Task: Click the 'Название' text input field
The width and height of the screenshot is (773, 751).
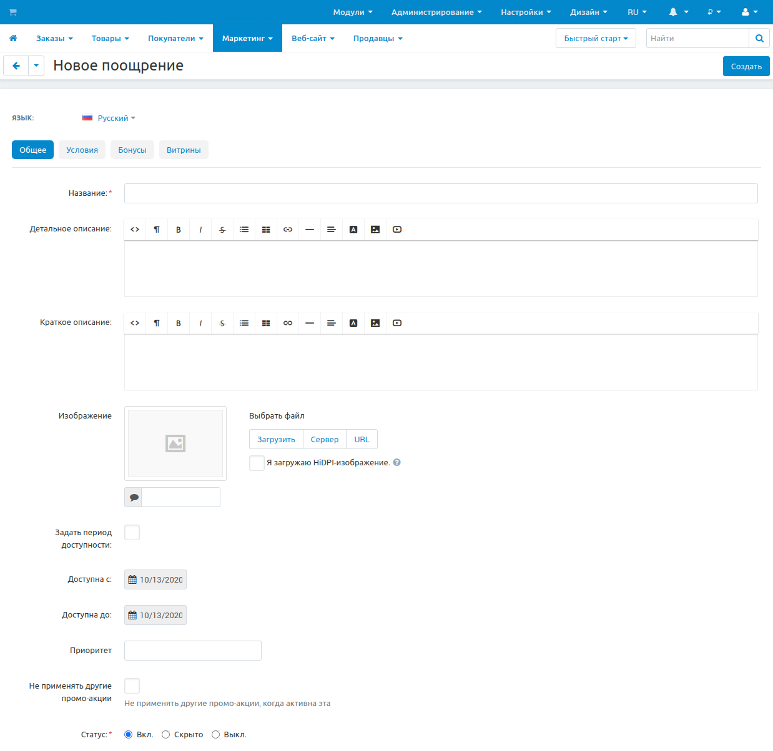Action: click(x=441, y=193)
